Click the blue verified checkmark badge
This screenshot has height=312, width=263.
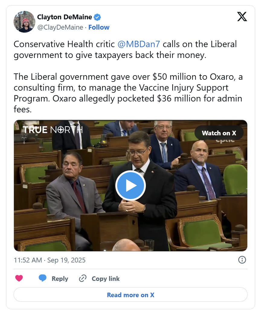(97, 17)
